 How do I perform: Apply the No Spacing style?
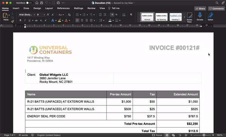[x=162, y=17]
